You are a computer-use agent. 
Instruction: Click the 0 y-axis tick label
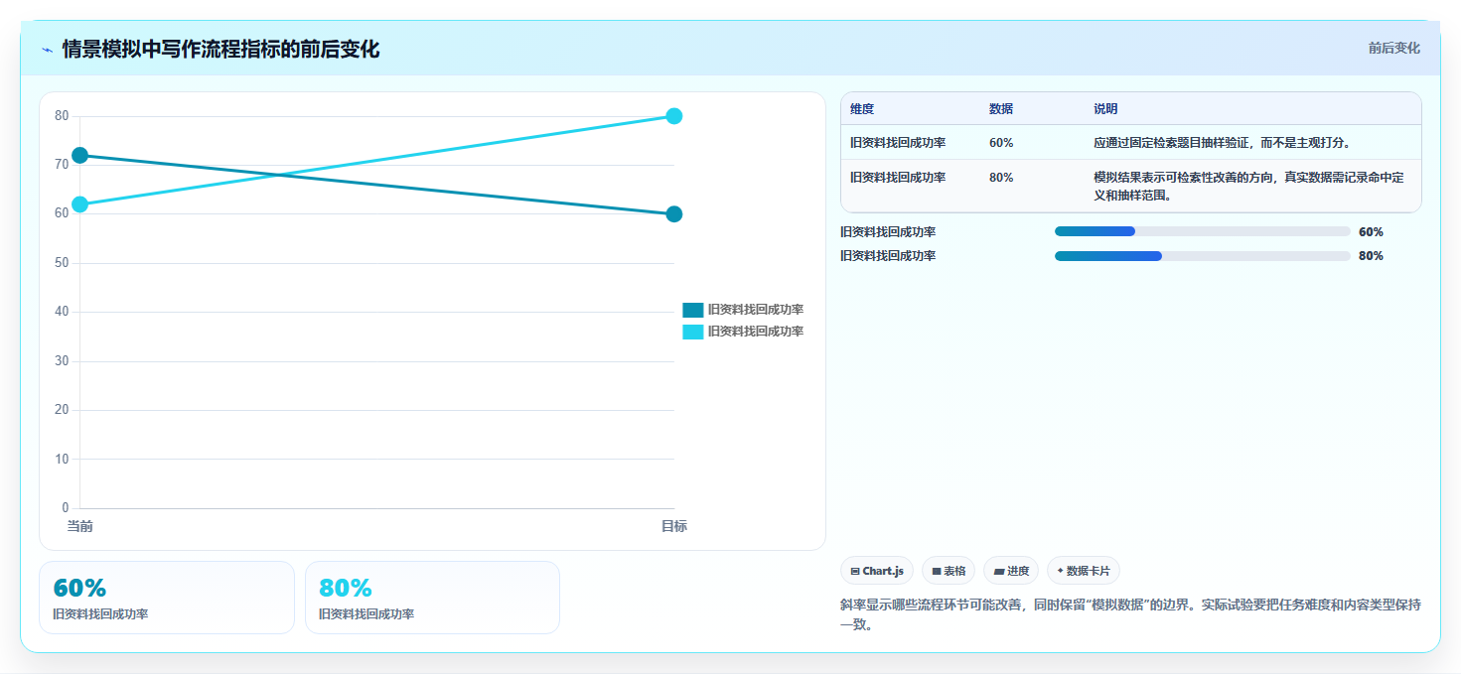point(65,508)
